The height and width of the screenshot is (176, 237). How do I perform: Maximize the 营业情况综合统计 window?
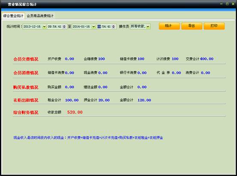click(227, 4)
